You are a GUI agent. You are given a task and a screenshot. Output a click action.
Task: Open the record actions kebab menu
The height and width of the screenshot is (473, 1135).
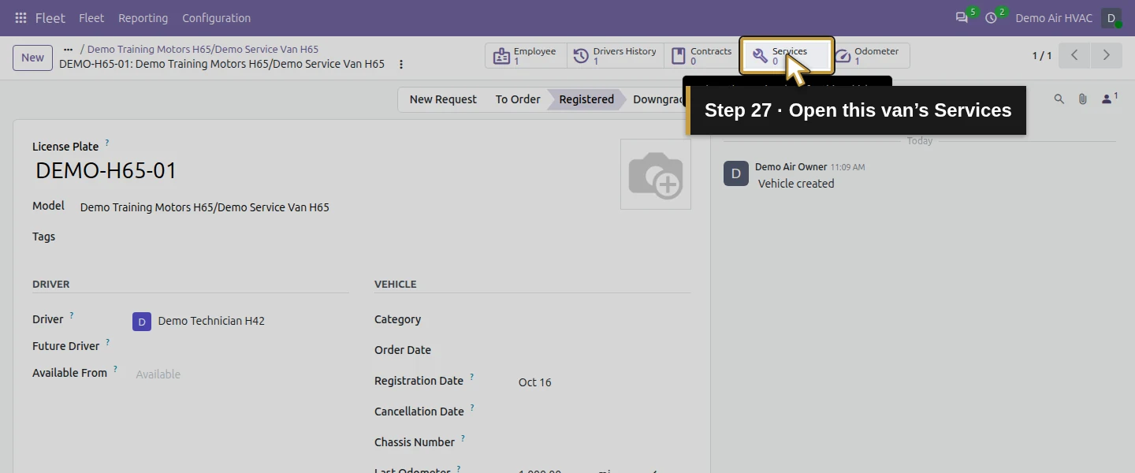pyautogui.click(x=401, y=65)
